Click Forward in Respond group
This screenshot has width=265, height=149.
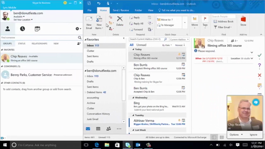pos(136,29)
